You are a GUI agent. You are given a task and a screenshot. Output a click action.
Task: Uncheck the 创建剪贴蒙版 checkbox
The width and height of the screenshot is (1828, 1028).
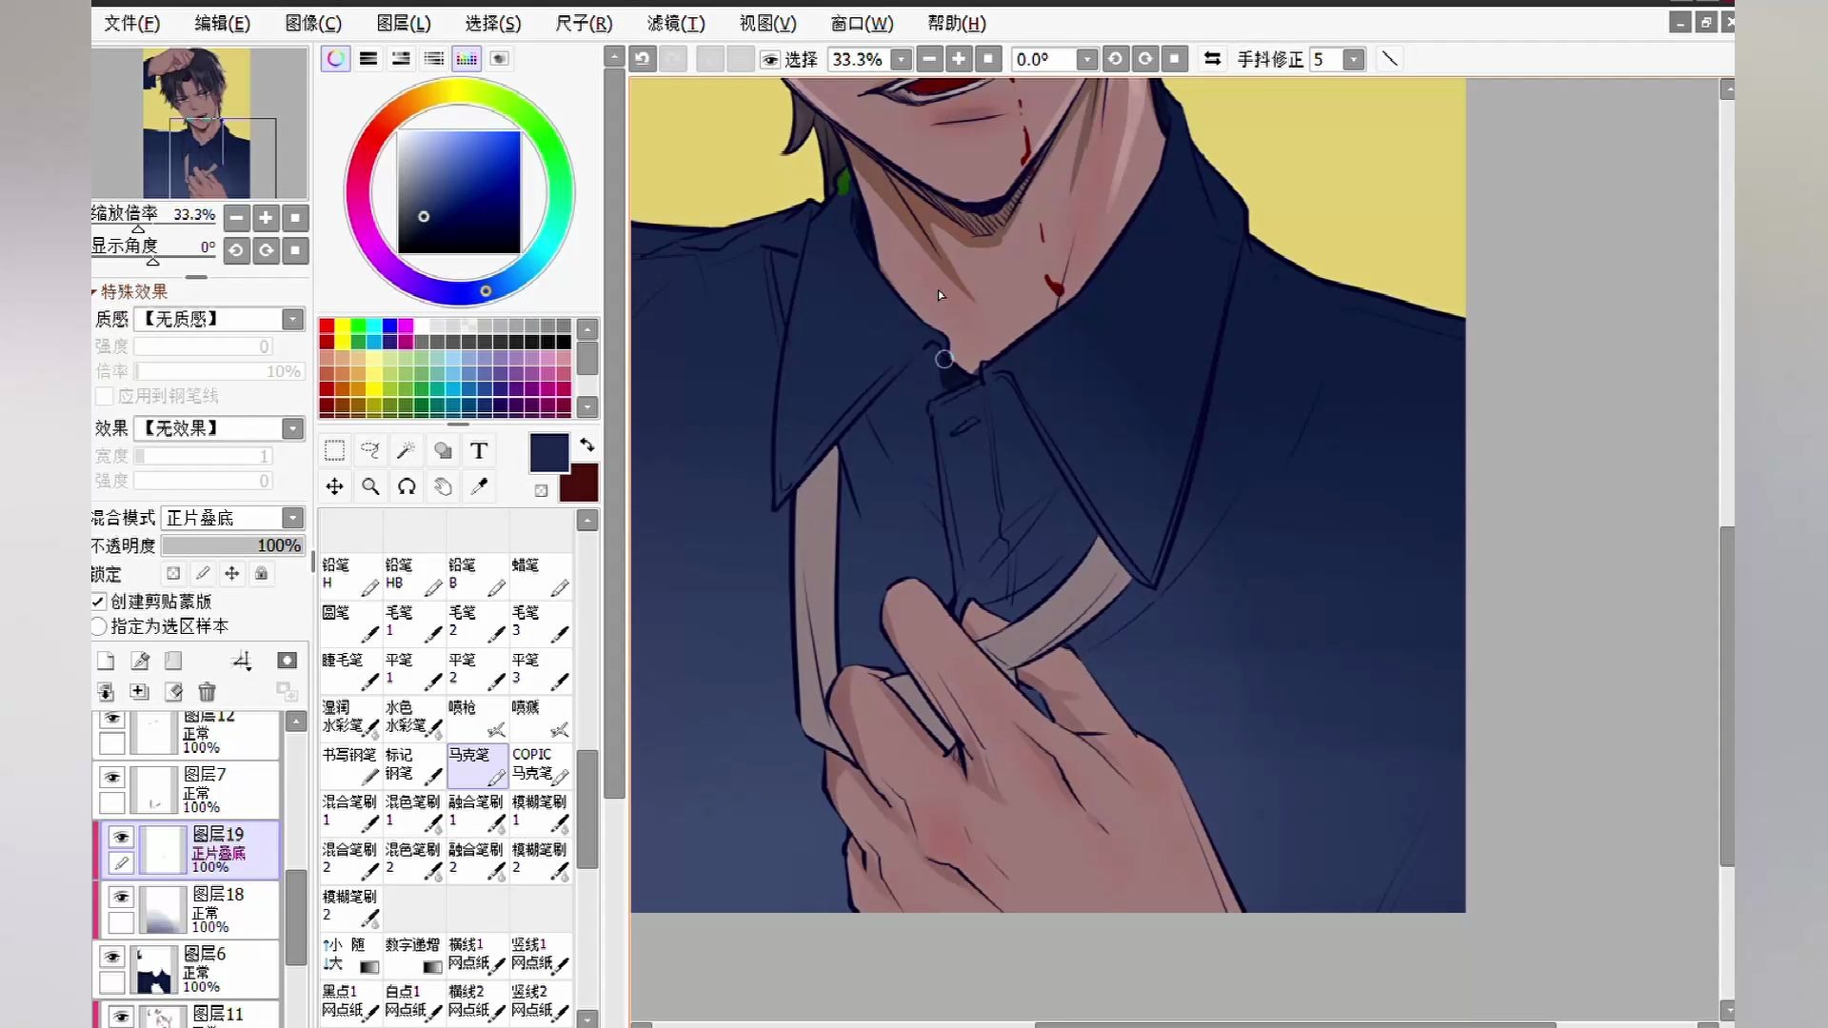pos(99,602)
